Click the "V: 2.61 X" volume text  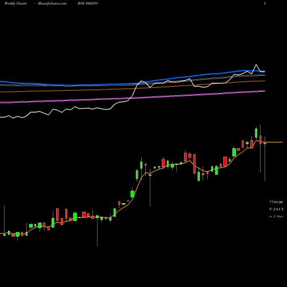tap(276, 210)
